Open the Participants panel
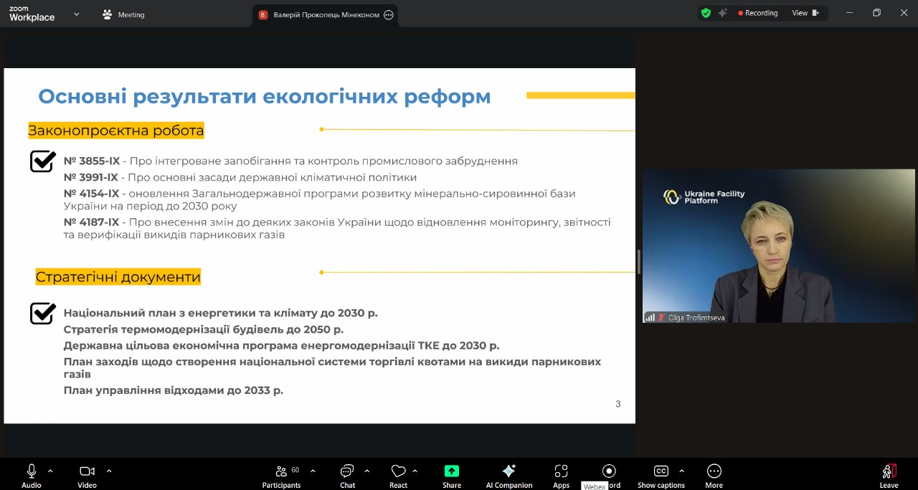Image resolution: width=918 pixels, height=490 pixels. point(282,471)
